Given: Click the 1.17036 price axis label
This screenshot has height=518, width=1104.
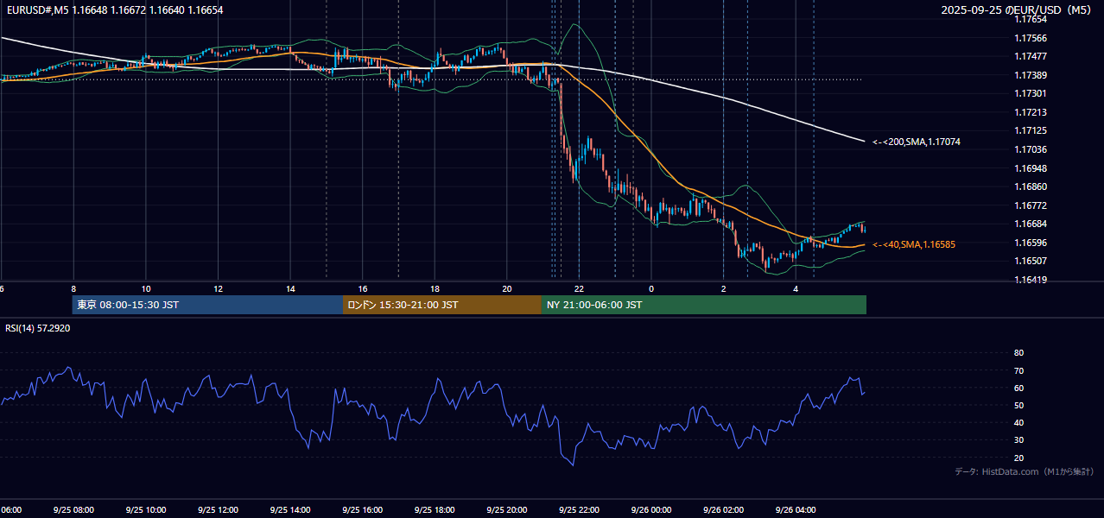Looking at the screenshot, I should pos(1031,149).
